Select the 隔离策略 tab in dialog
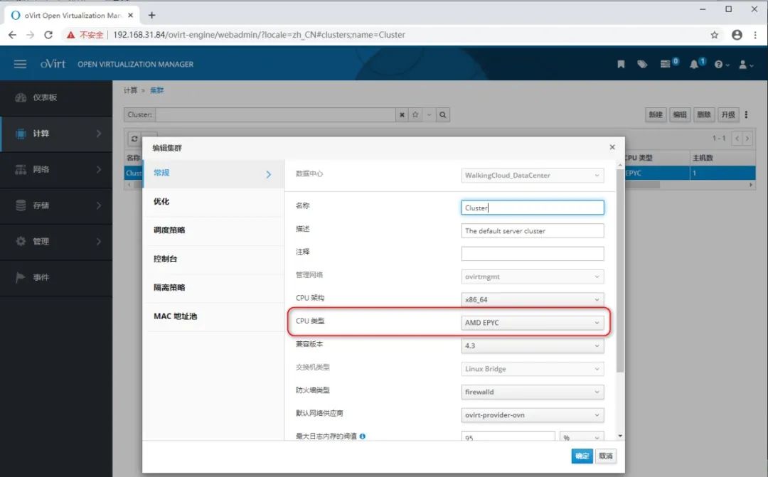Screen dimensions: 768x477 (x=213, y=287)
